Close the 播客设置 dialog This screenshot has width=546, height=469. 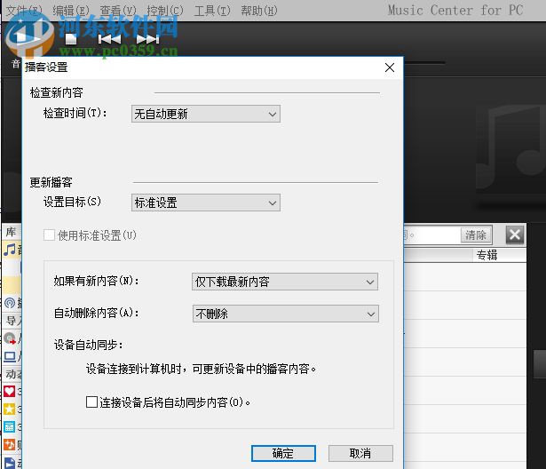coord(390,68)
